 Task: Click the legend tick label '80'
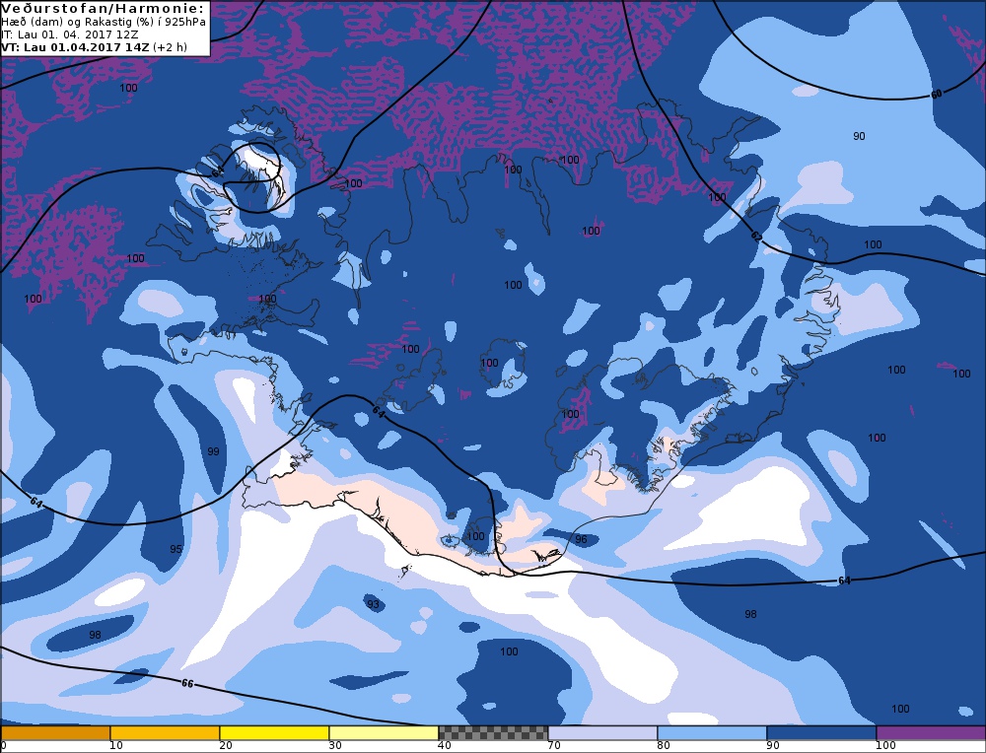(x=664, y=745)
